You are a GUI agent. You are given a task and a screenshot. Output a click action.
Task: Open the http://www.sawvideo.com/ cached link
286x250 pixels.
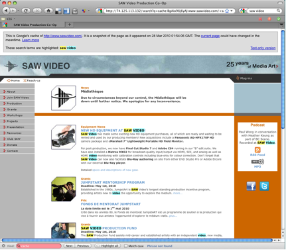coord(63,36)
